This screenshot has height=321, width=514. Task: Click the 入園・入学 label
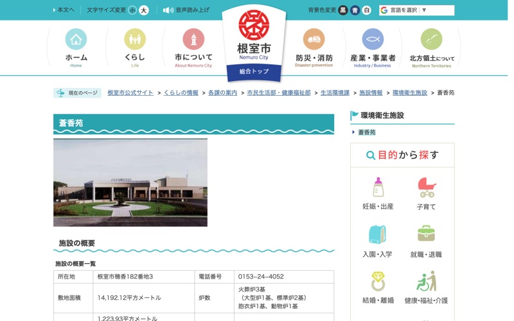pyautogui.click(x=377, y=254)
